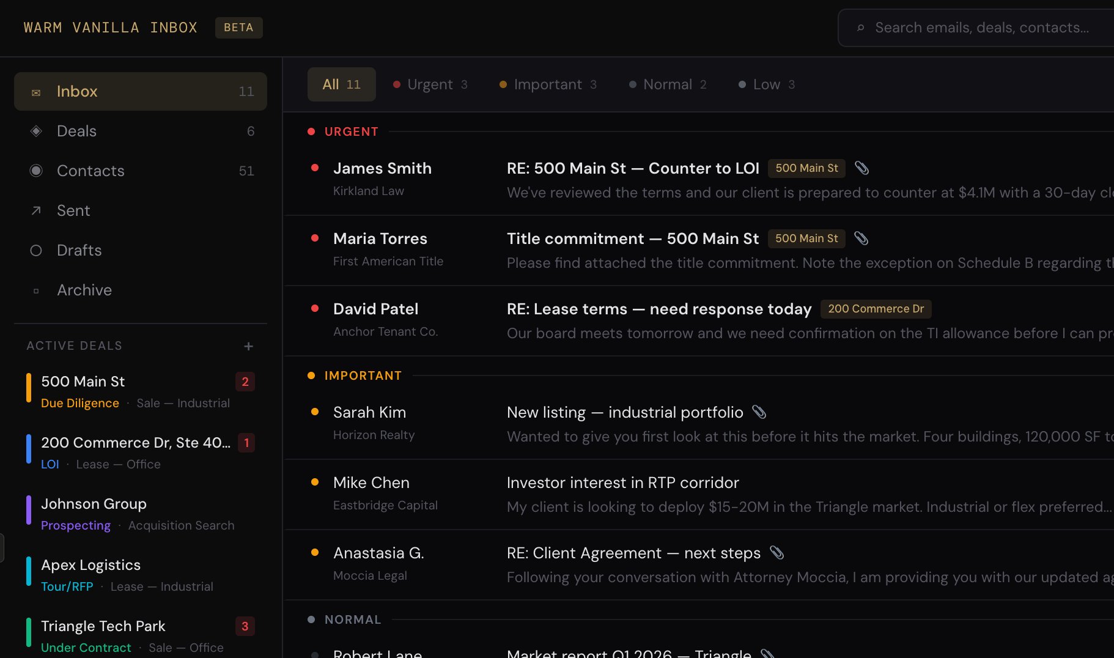Open the 500 Main St deal
The height and width of the screenshot is (658, 1114).
[141, 391]
